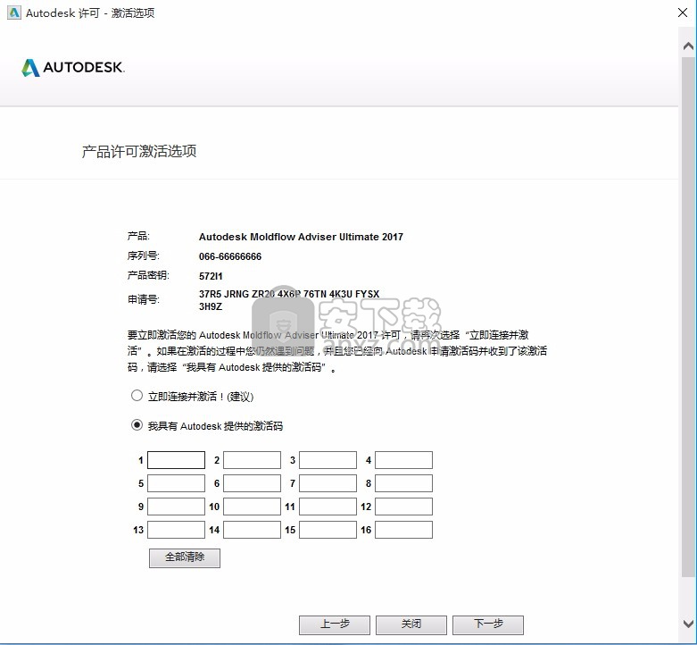
Task: Click activation code field 16
Action: [403, 530]
